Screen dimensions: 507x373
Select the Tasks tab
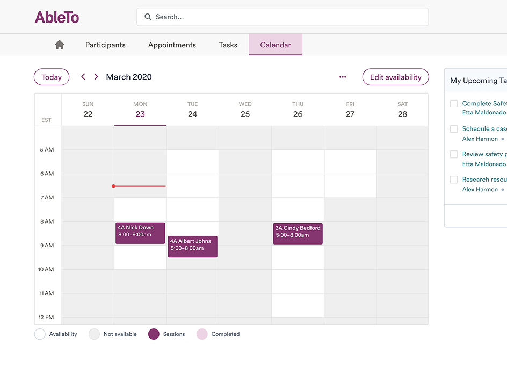(x=228, y=45)
